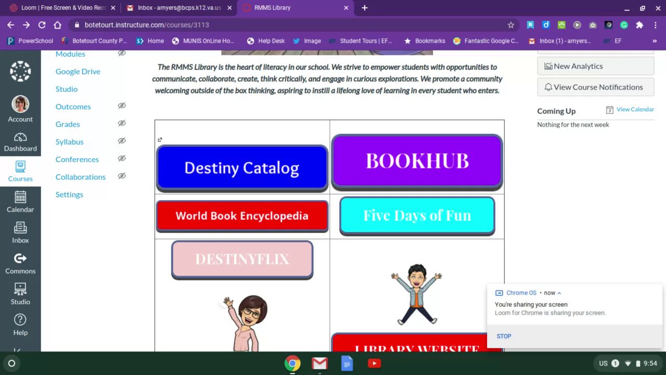Open the Chrome three-dot menu
The width and height of the screenshot is (666, 375).
tap(655, 25)
